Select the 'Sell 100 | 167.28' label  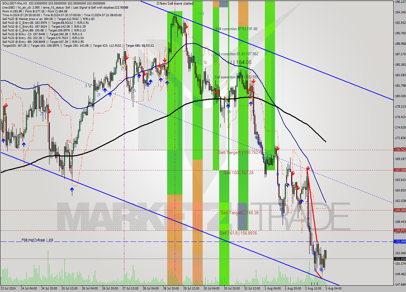pyautogui.click(x=239, y=173)
